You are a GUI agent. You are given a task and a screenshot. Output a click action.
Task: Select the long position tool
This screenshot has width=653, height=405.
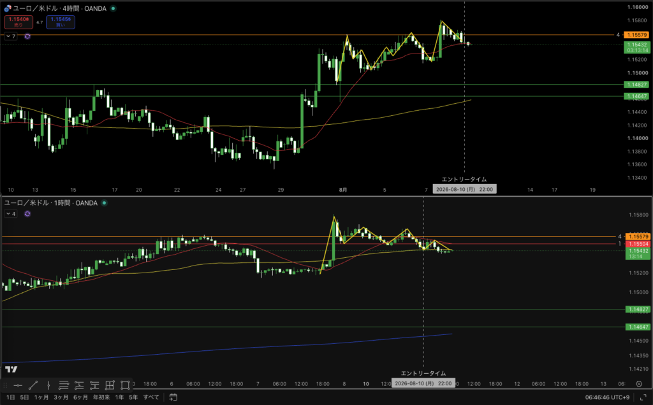coord(79,385)
